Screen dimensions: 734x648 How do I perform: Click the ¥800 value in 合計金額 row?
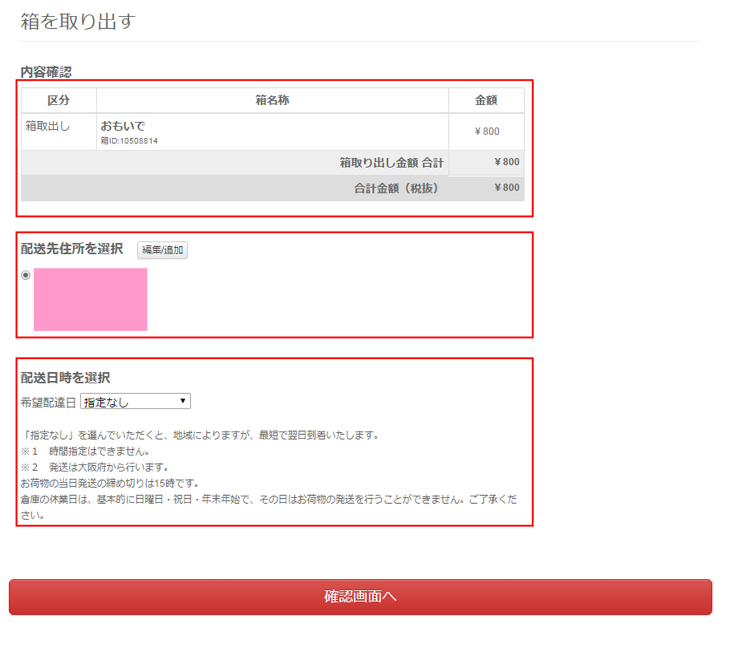click(x=507, y=188)
